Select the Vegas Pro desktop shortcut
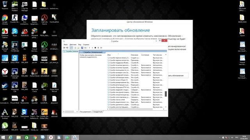The height and width of the screenshot is (140, 250). pos(15,47)
